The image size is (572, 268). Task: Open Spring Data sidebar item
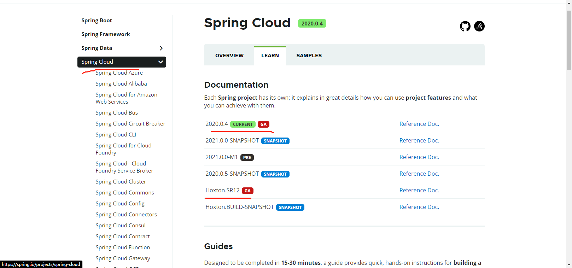97,48
